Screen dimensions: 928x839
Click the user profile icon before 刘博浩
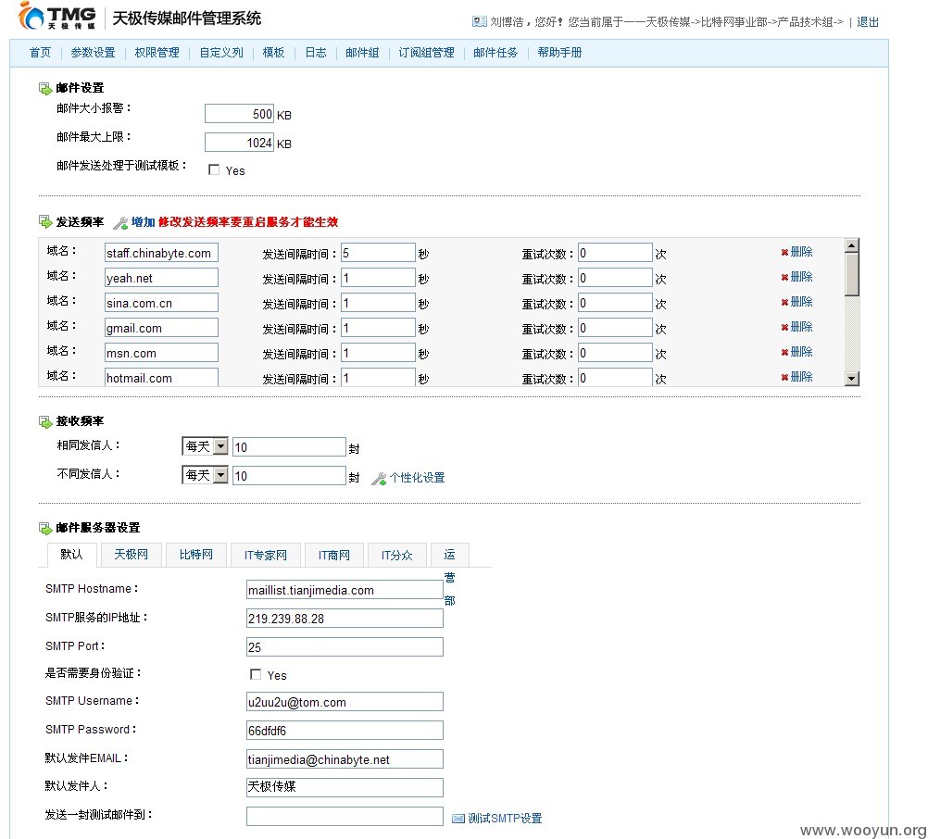click(x=479, y=22)
